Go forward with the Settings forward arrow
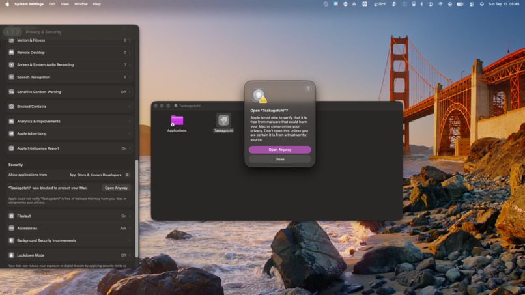525x295 pixels. 17,32
